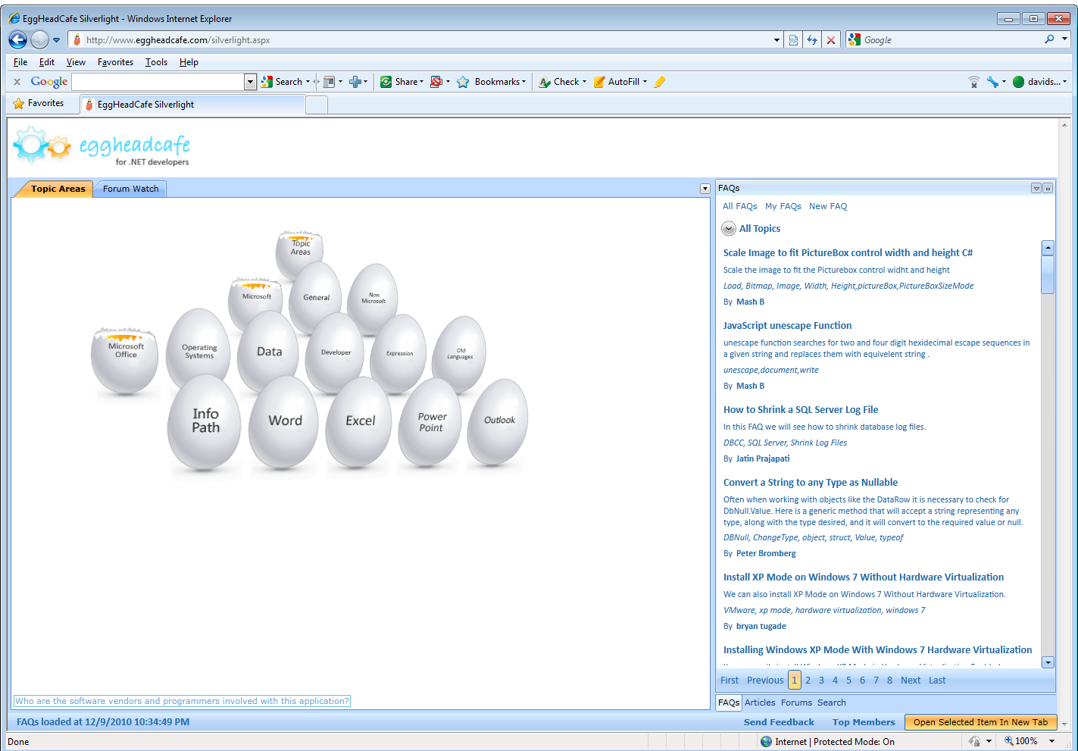
Task: Go to page 2 of FAQs
Action: click(808, 681)
